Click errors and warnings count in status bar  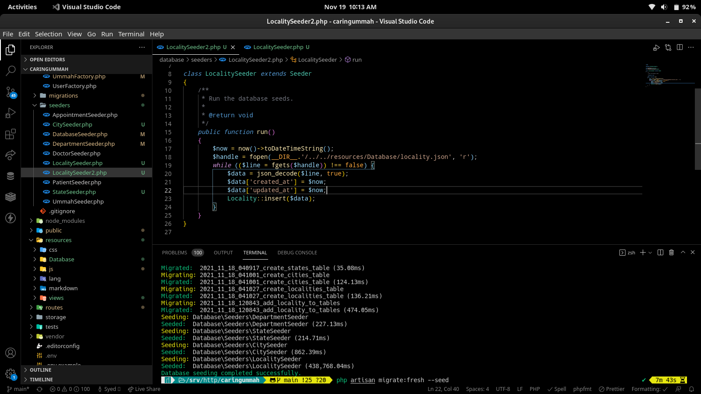pos(70,389)
